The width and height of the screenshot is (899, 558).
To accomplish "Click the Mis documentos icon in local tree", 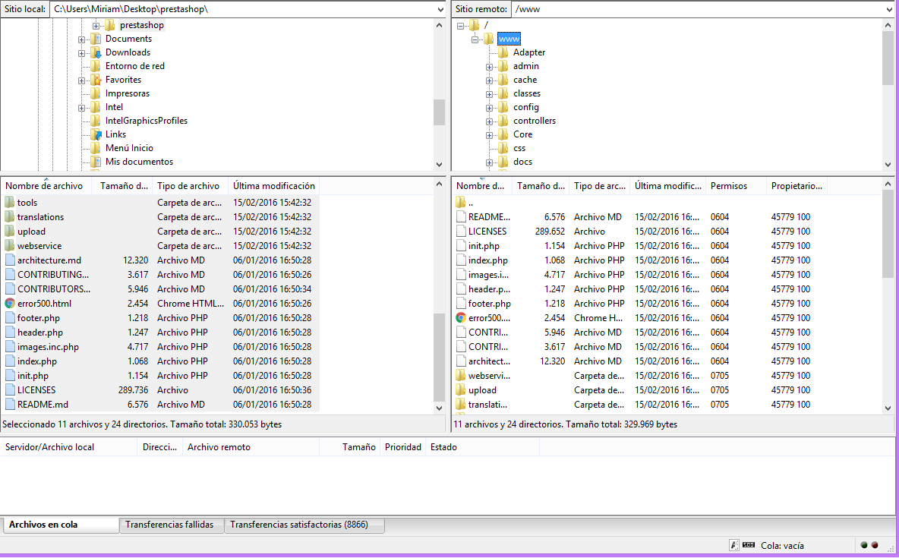I will click(96, 162).
